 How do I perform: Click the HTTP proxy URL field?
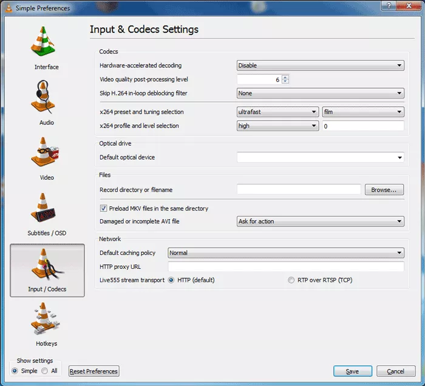pos(286,267)
